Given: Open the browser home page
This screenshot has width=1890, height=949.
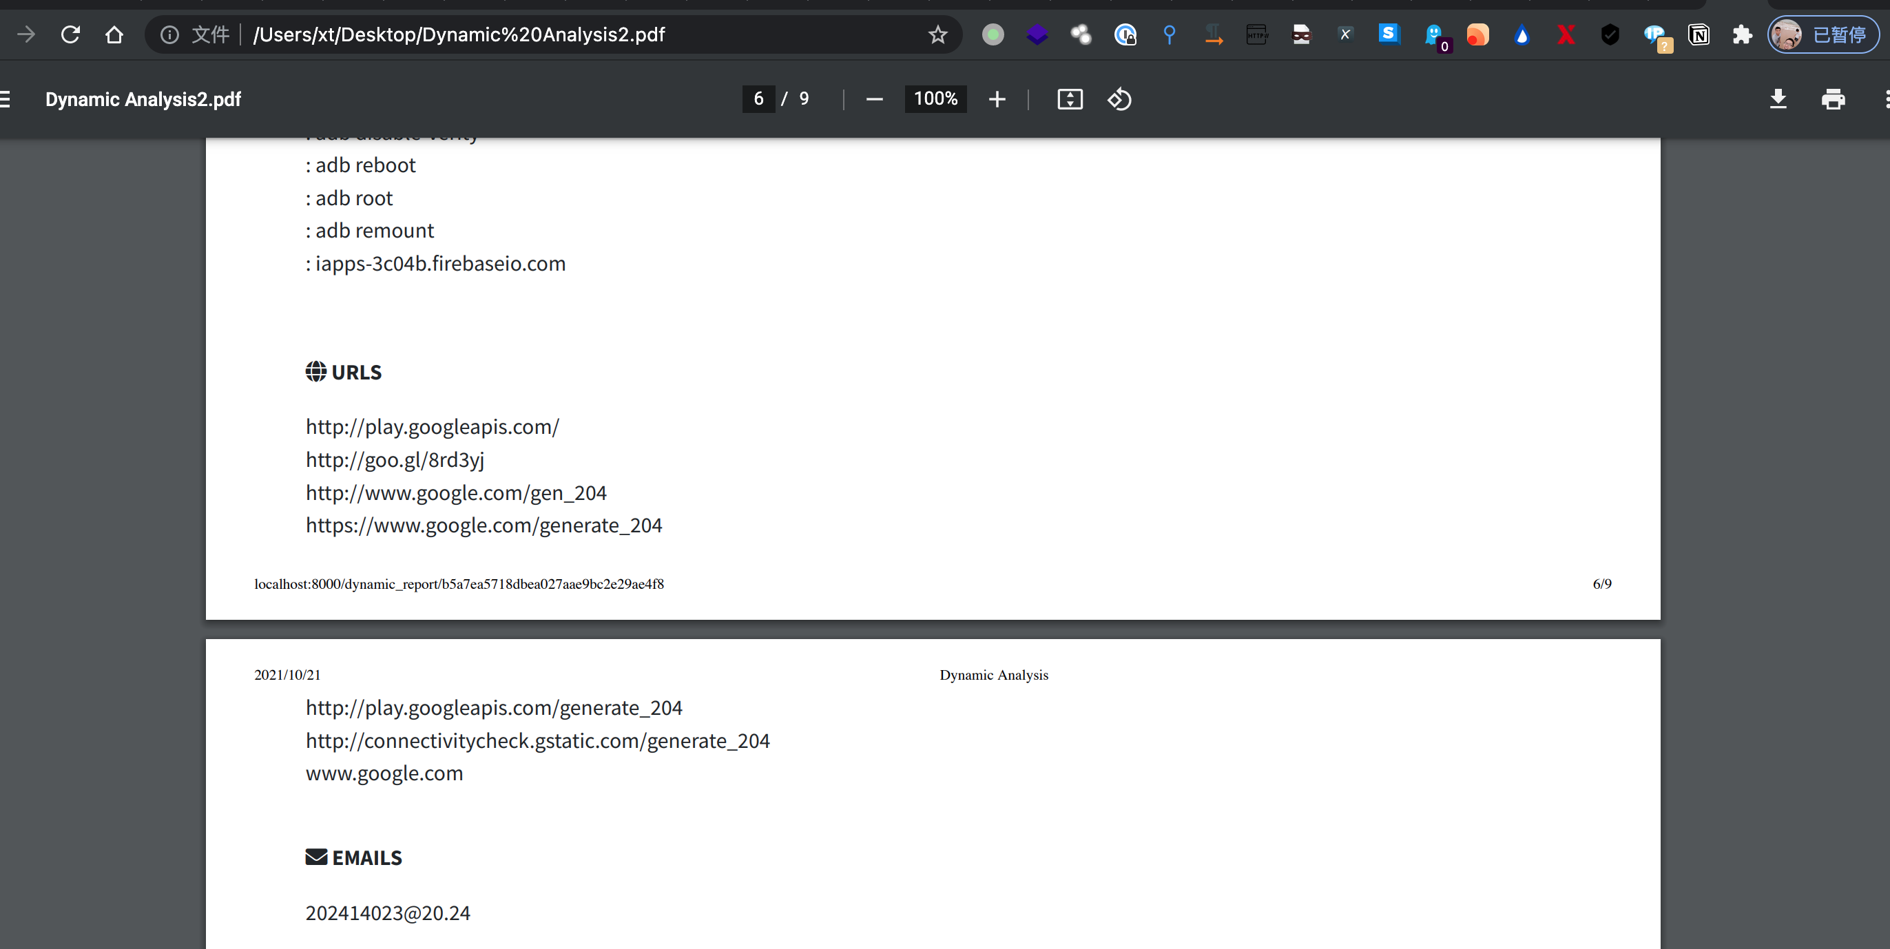Looking at the screenshot, I should pos(114,34).
